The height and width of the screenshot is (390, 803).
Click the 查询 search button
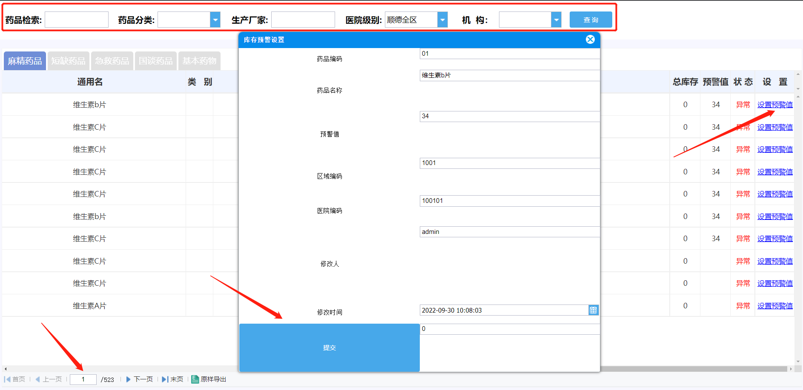point(591,20)
